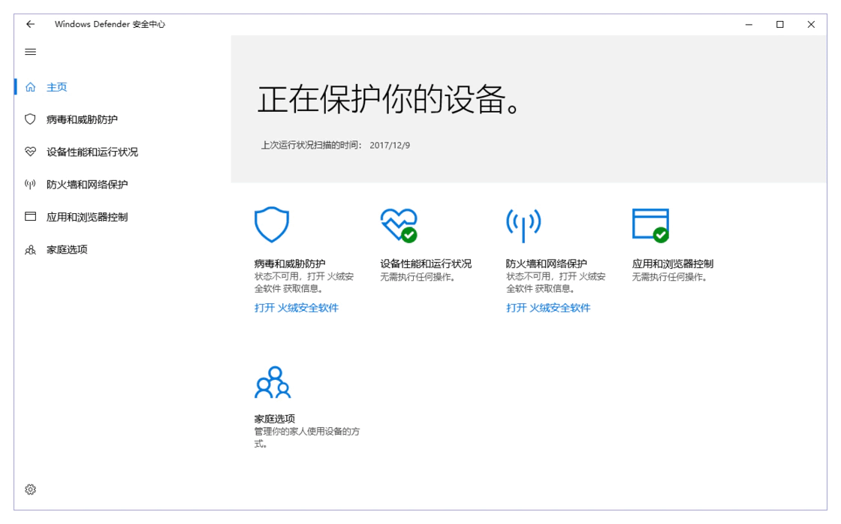Open 火绒安全软件 link under virus protection

[x=296, y=308]
